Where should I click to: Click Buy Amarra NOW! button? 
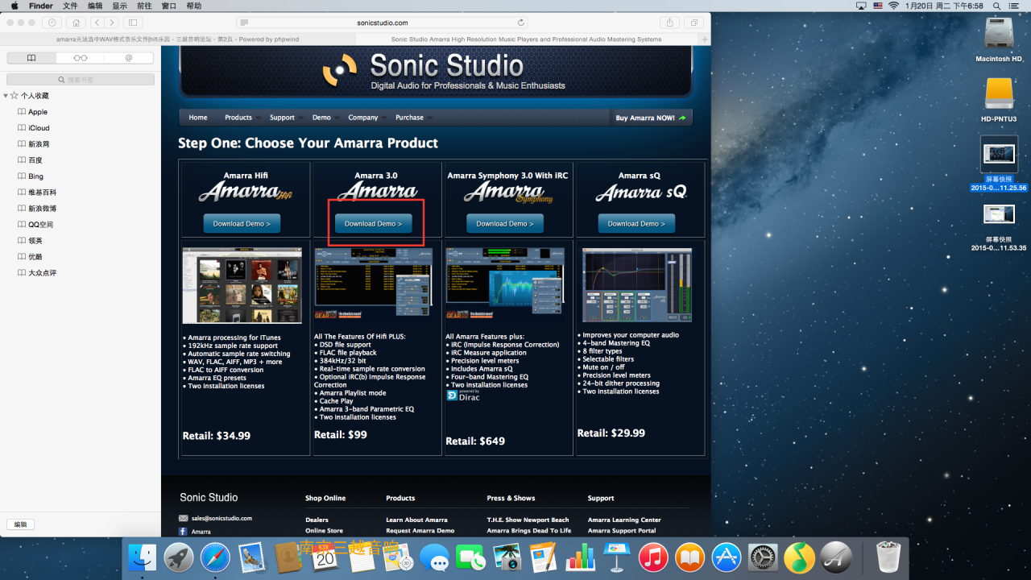tap(651, 118)
